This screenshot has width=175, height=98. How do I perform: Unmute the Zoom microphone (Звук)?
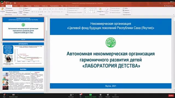tap(4, 95)
